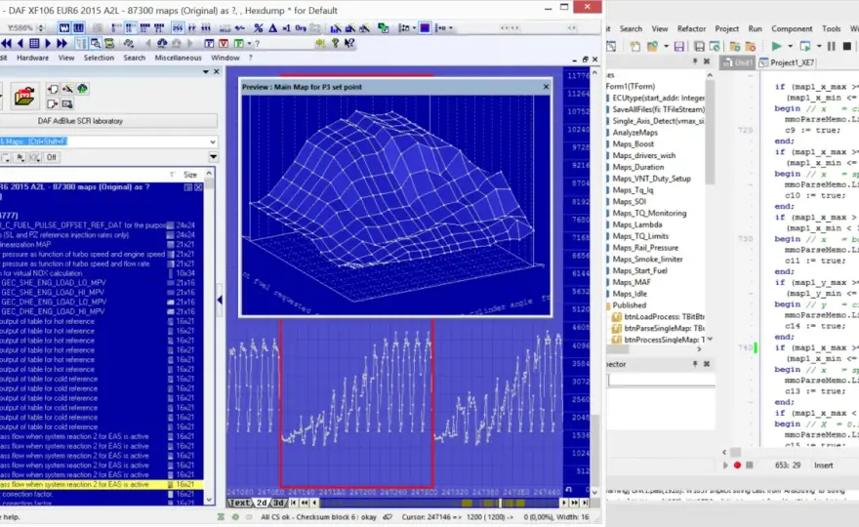Go to next map single-right arrow
859x527 pixels.
pos(48,43)
